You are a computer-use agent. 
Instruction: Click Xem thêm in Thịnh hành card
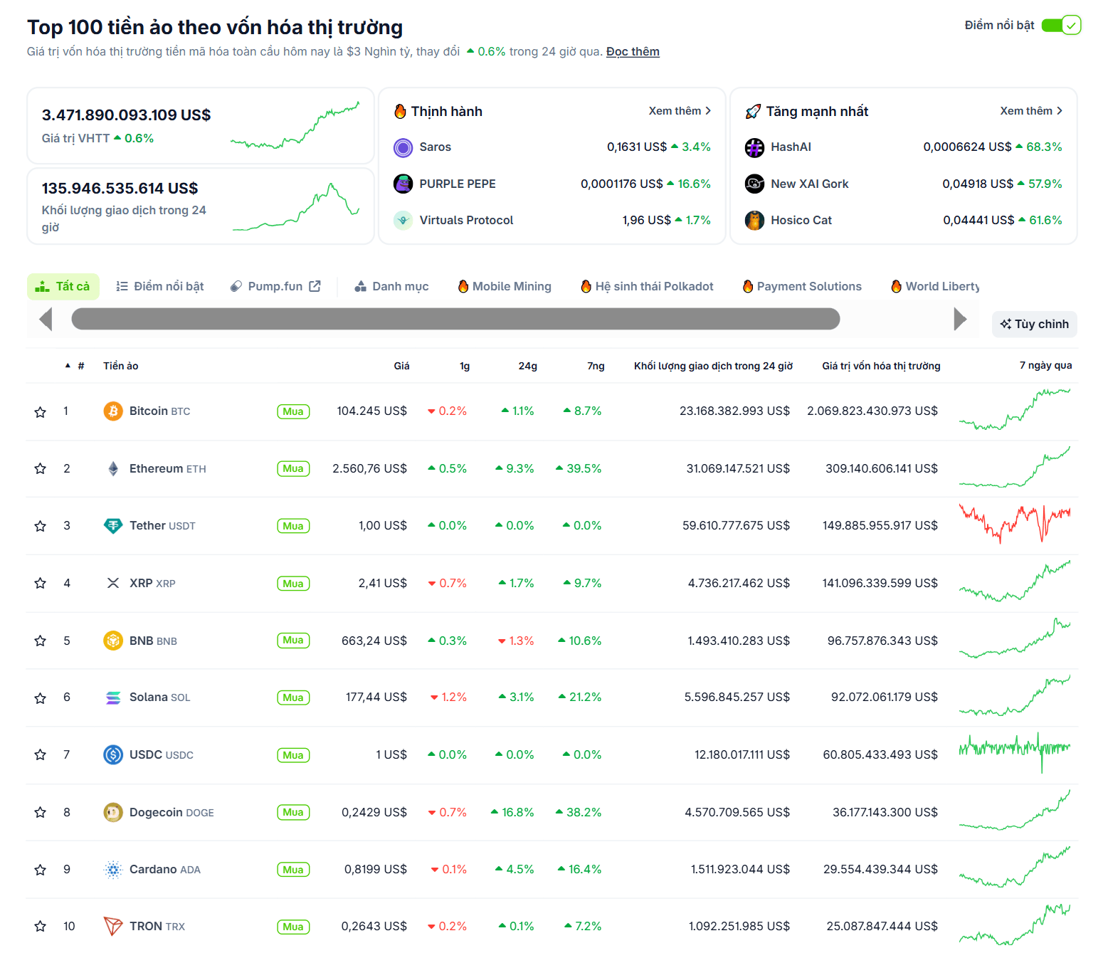click(680, 111)
